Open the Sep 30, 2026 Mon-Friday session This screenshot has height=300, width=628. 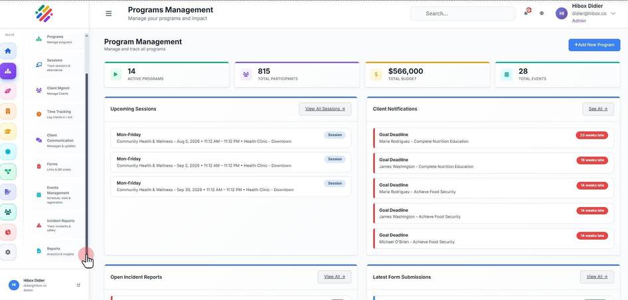click(231, 187)
